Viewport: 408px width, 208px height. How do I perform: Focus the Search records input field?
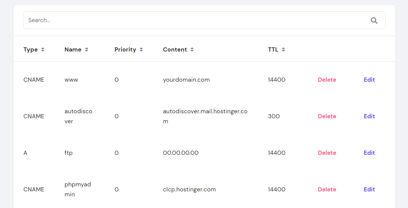194,20
